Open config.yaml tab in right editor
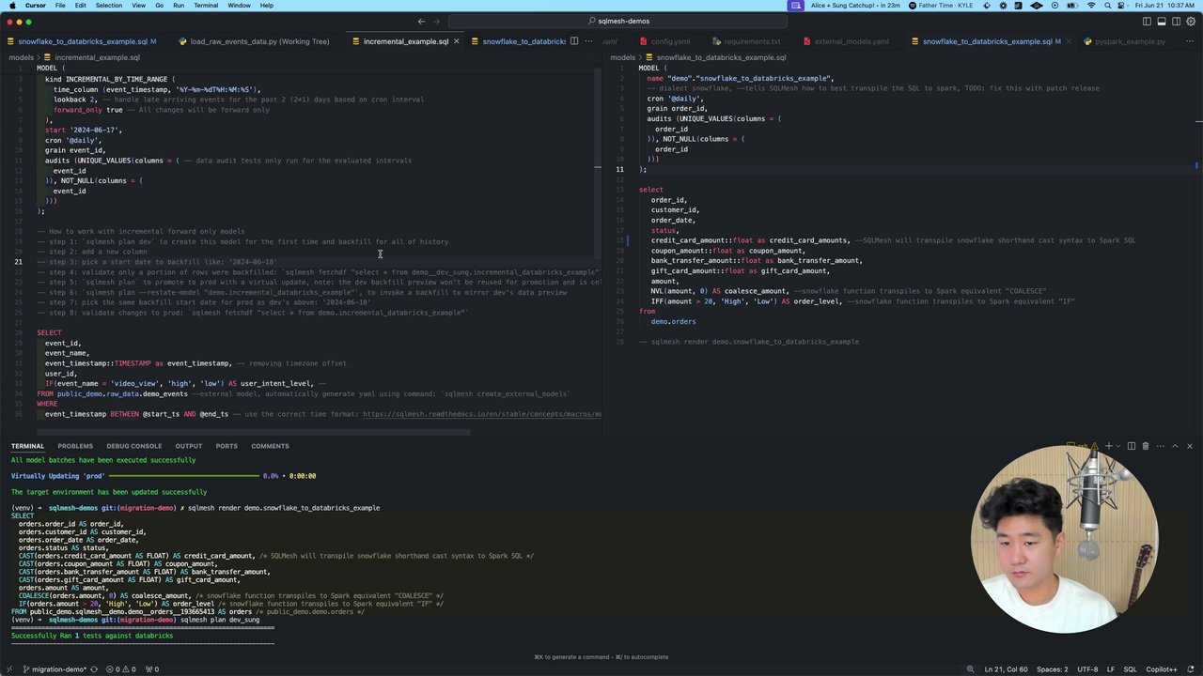Image resolution: width=1203 pixels, height=676 pixels. (670, 41)
